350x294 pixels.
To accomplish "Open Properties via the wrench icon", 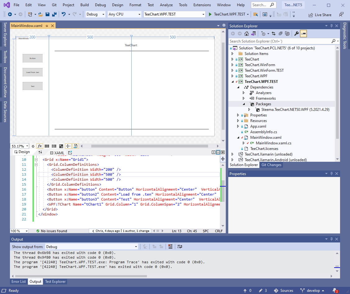I will 296,34.
